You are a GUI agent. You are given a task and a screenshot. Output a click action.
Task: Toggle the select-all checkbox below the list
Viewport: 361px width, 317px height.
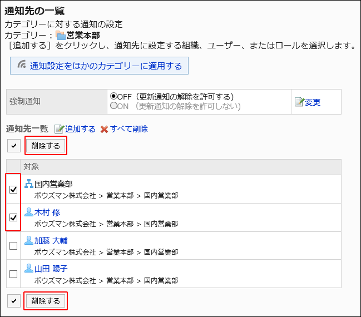click(14, 301)
